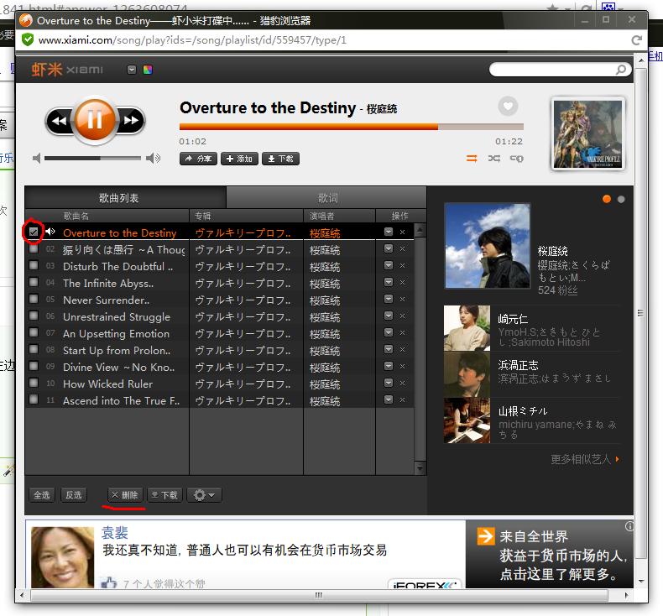Enable shuffle play mode
Screen dimensions: 663x616
click(493, 159)
